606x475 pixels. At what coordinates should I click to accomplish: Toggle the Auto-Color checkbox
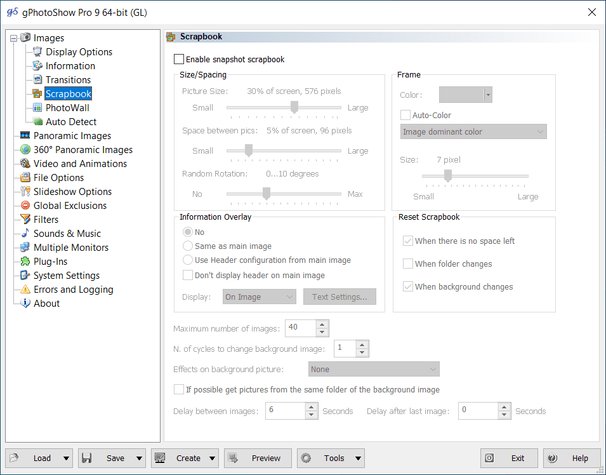(x=405, y=115)
